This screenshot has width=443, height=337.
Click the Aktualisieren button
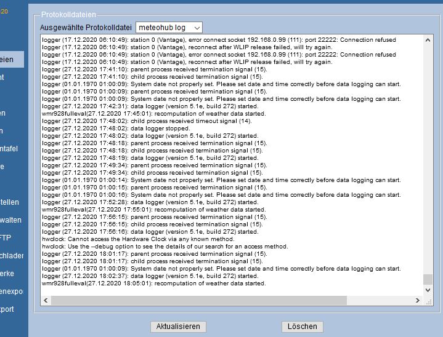[x=178, y=327]
